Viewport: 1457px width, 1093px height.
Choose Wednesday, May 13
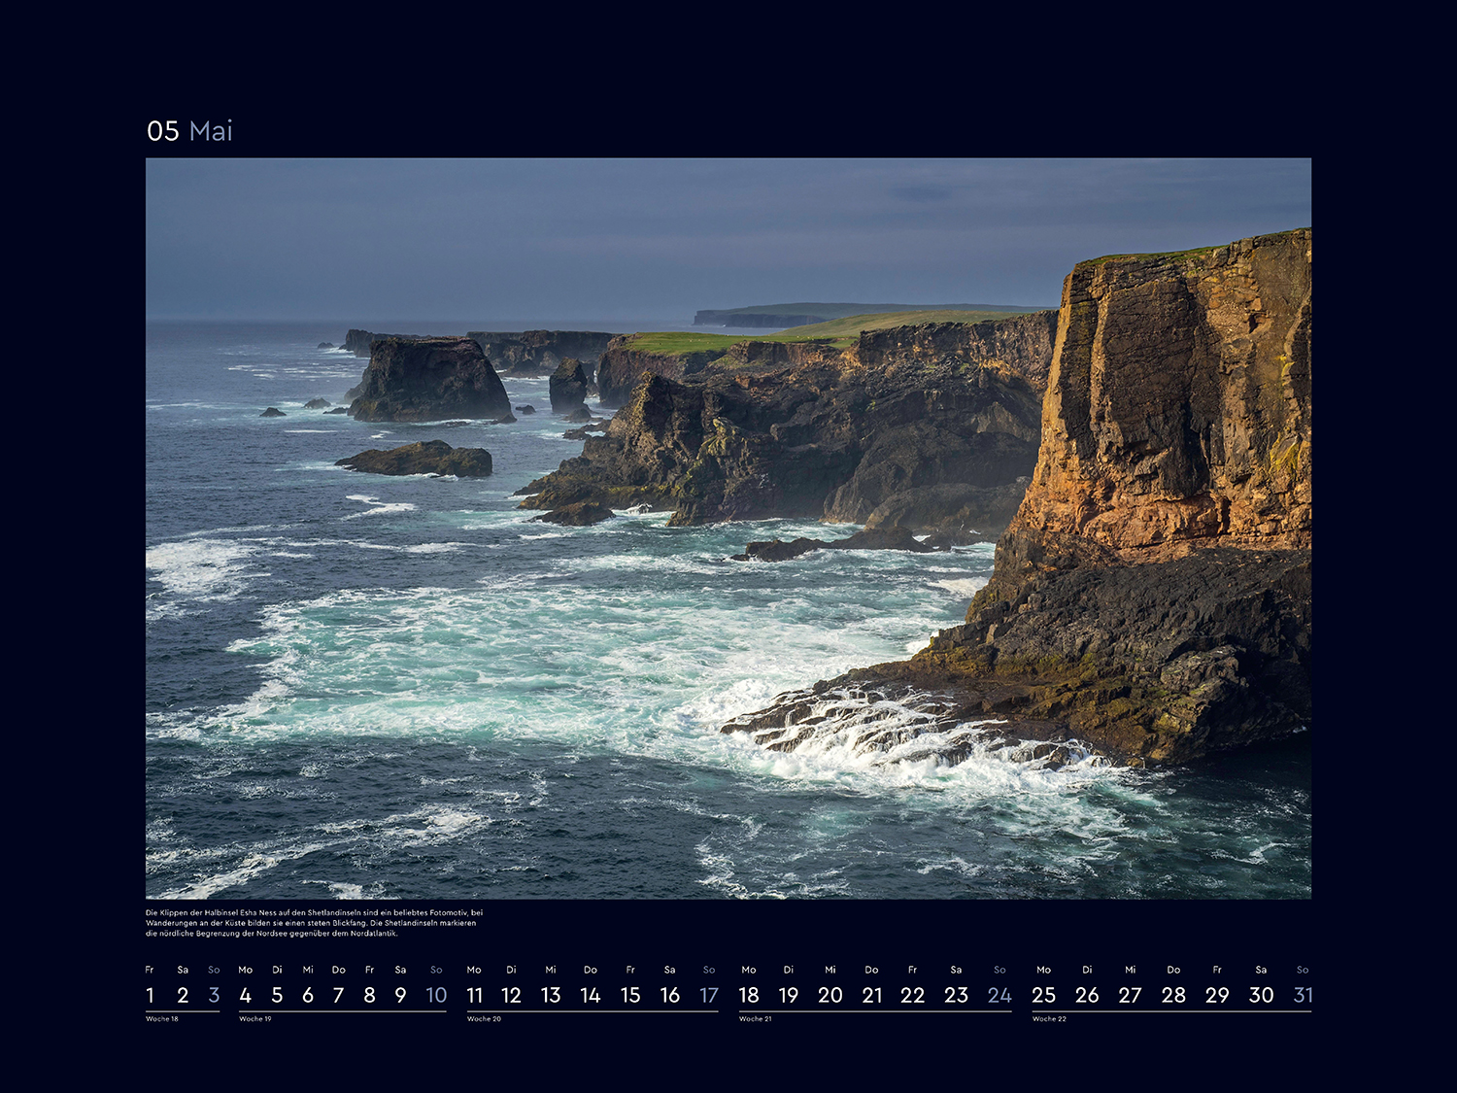pos(551,995)
